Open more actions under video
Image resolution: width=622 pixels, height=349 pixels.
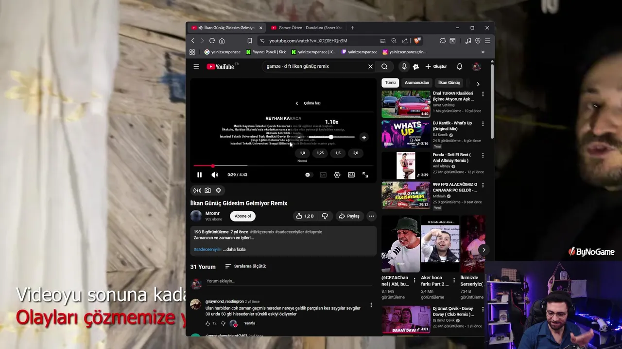[x=371, y=216]
